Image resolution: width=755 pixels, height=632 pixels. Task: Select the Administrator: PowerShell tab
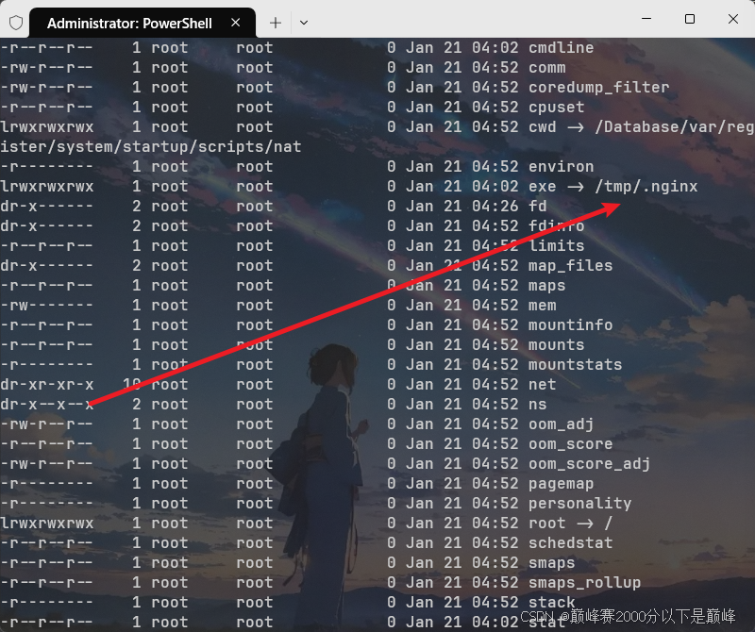coord(143,23)
